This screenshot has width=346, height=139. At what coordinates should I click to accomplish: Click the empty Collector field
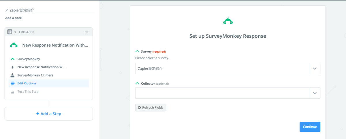pos(222,93)
